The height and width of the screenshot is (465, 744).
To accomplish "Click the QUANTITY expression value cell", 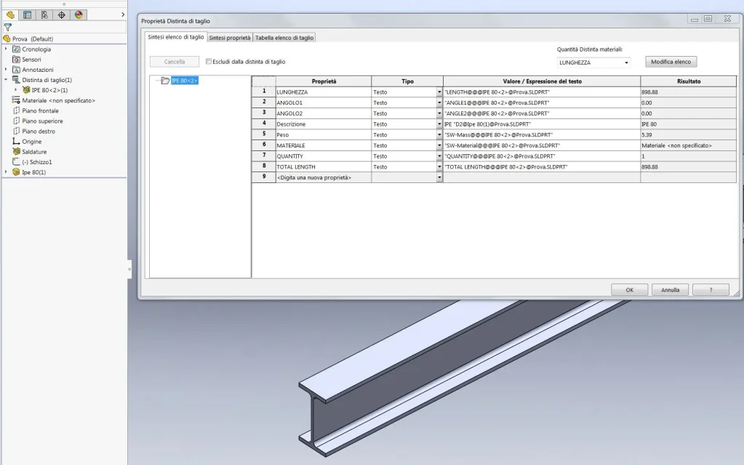I will pos(542,156).
